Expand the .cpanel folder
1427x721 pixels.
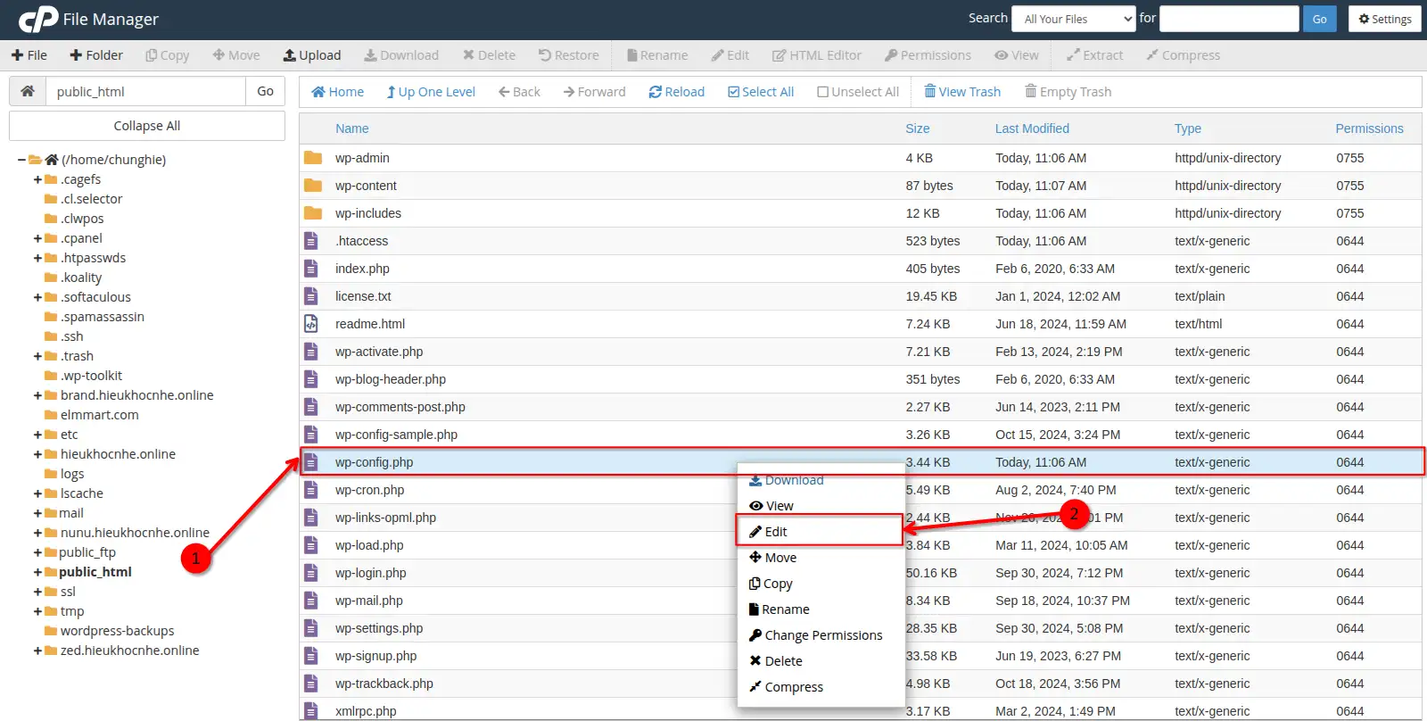click(x=37, y=238)
